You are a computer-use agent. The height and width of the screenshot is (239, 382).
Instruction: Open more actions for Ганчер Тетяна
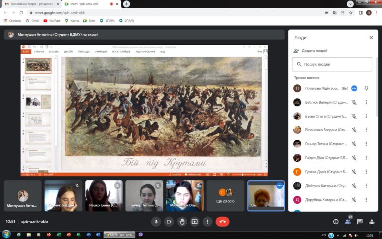tap(366, 144)
